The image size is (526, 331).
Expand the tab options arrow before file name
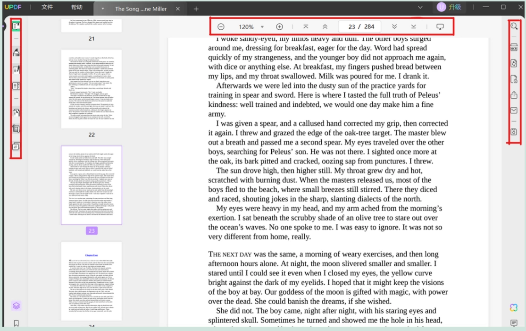click(103, 8)
